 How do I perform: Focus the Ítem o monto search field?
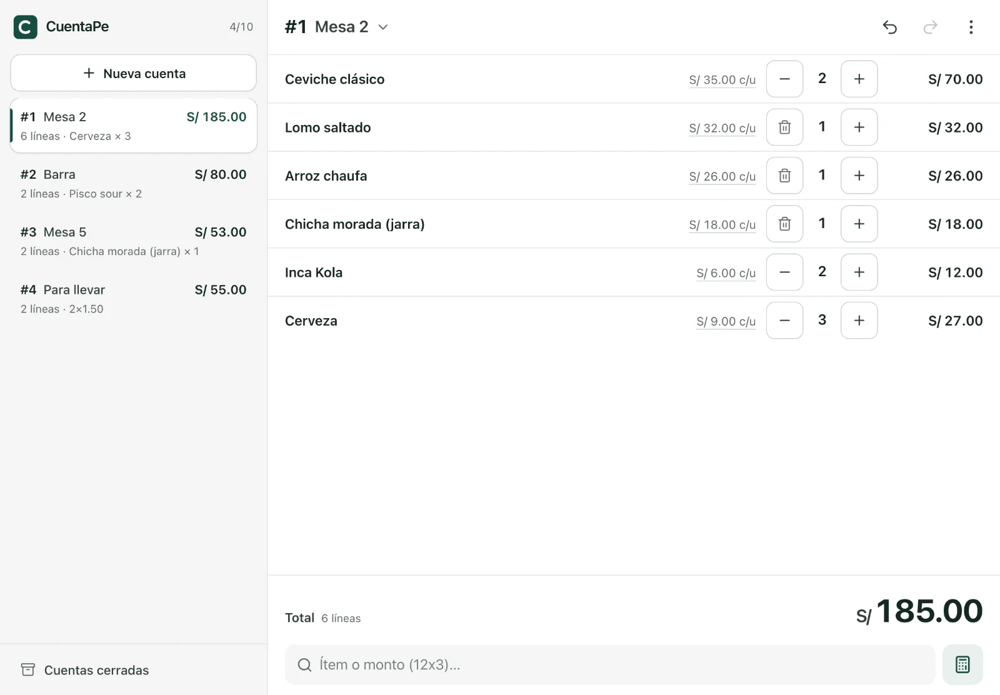610,664
